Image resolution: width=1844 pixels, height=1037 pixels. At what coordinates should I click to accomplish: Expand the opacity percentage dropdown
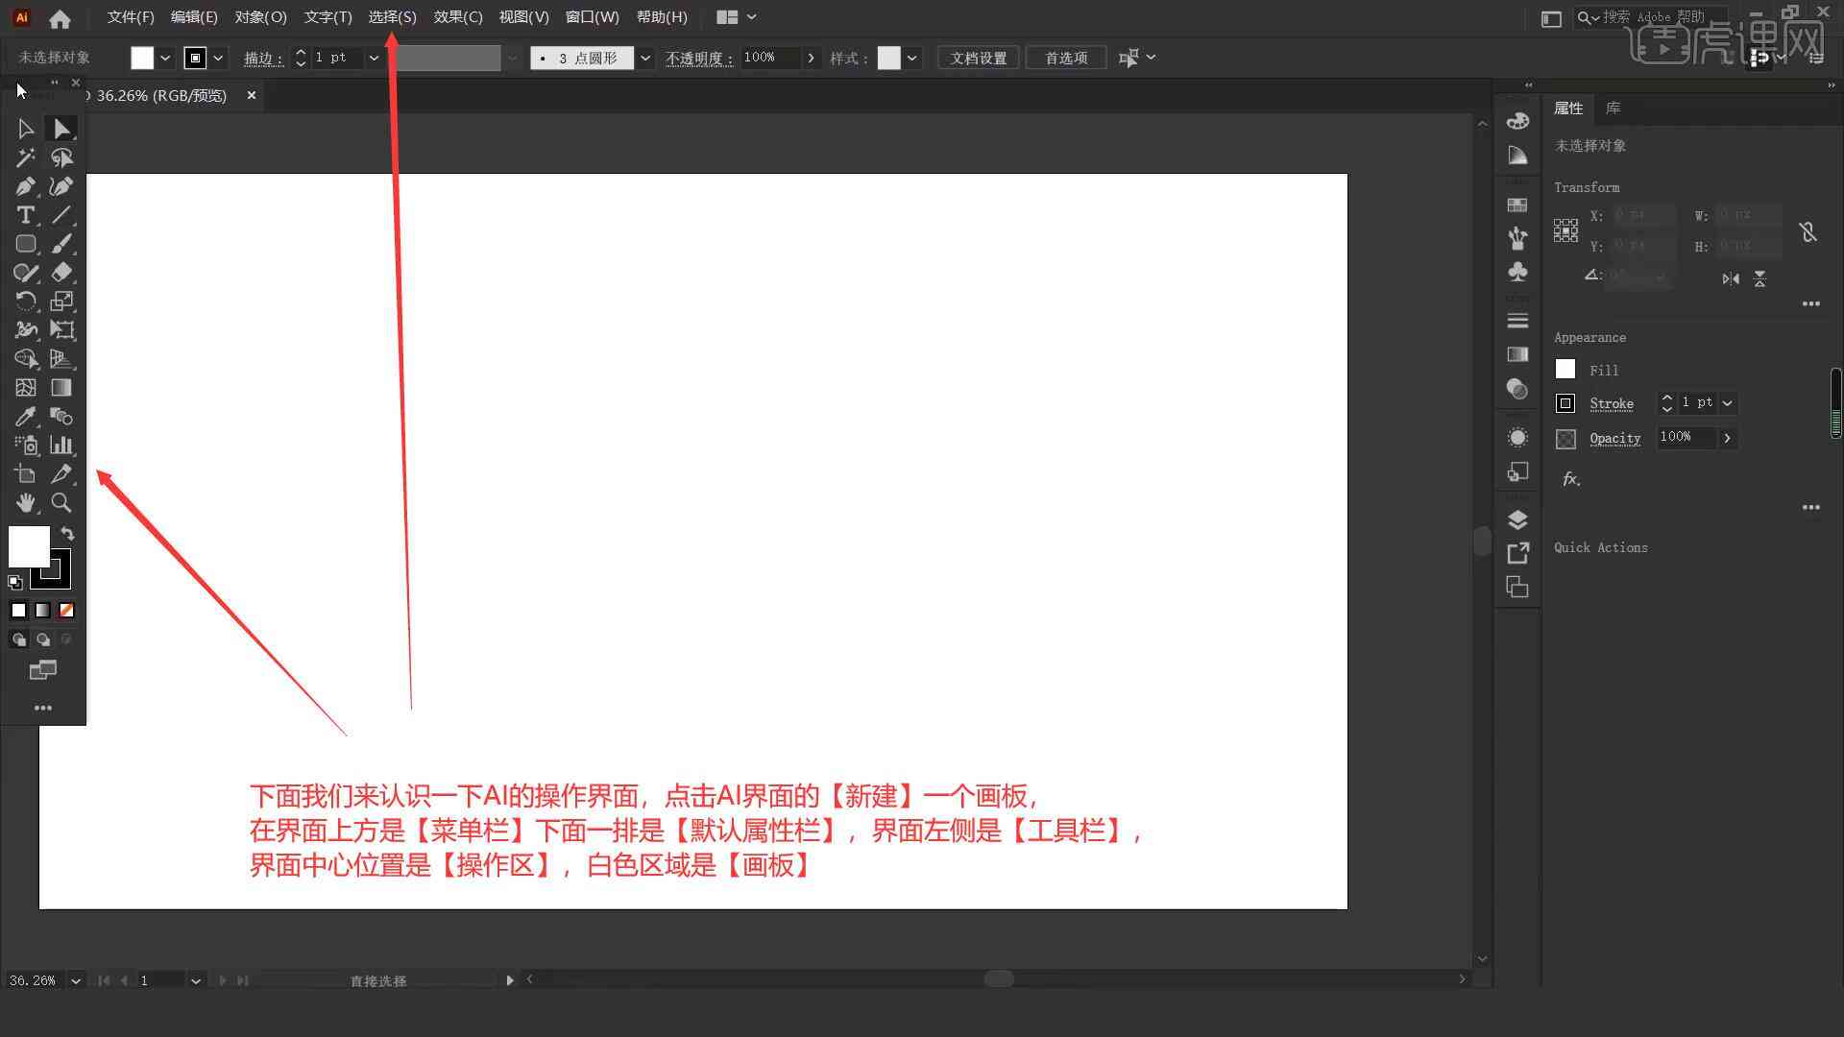811,59
